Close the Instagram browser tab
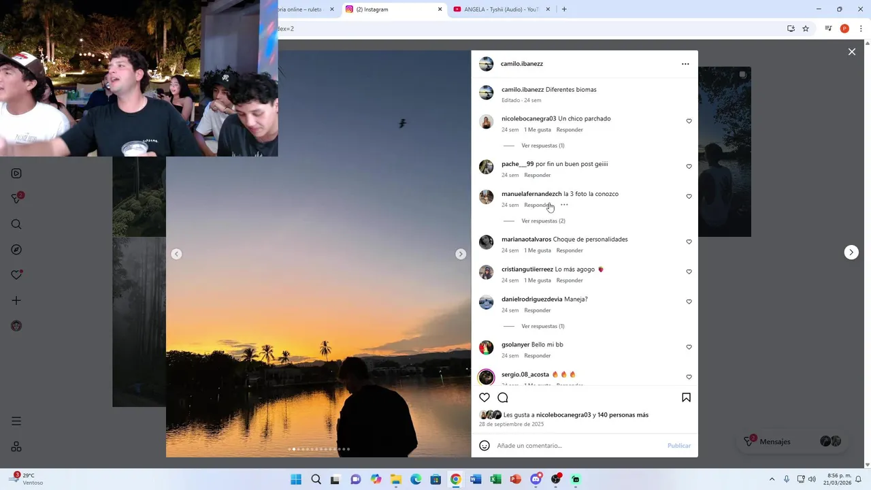 coord(440,10)
